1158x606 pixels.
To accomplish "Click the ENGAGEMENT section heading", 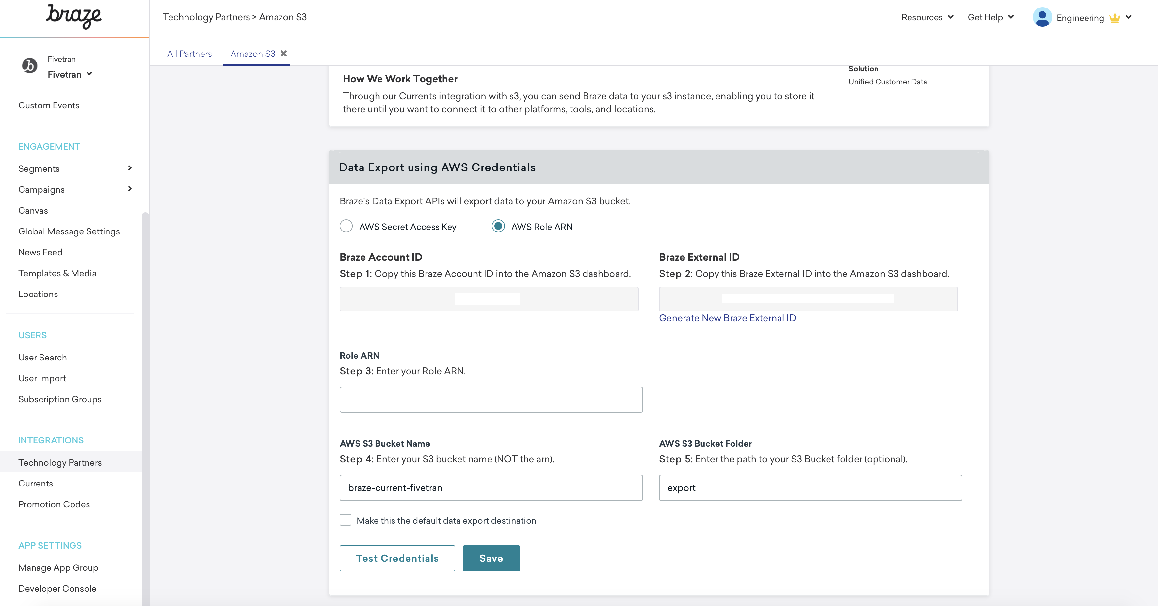I will pyautogui.click(x=49, y=147).
